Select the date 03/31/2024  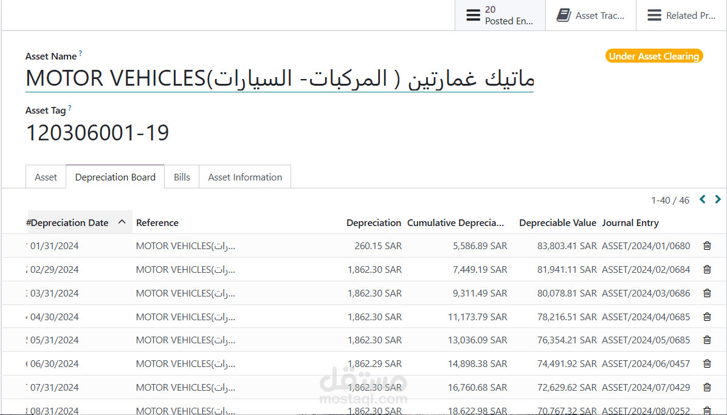(54, 293)
